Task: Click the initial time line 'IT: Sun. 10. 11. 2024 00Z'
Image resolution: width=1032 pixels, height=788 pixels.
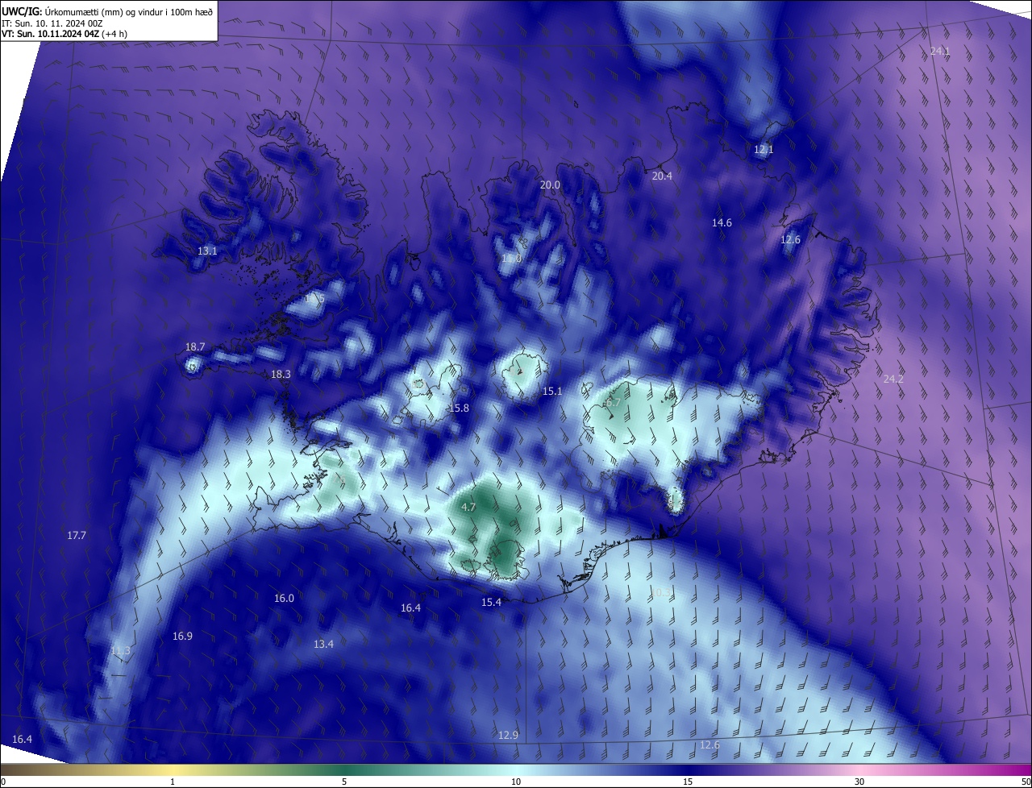Action: [x=52, y=23]
